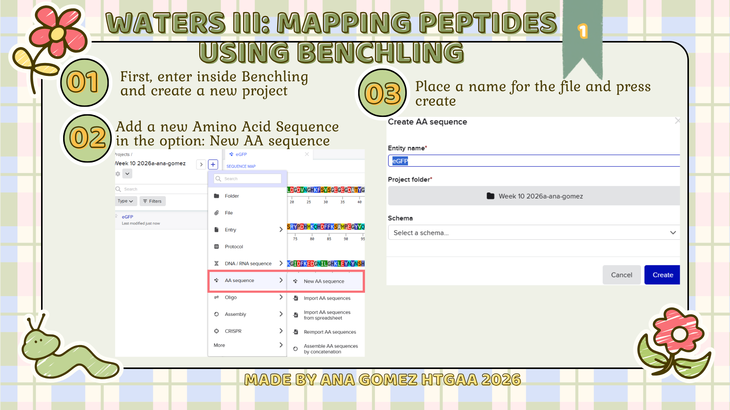The image size is (730, 410).
Task: Click the Oligo arrows icon
Action: point(217,297)
